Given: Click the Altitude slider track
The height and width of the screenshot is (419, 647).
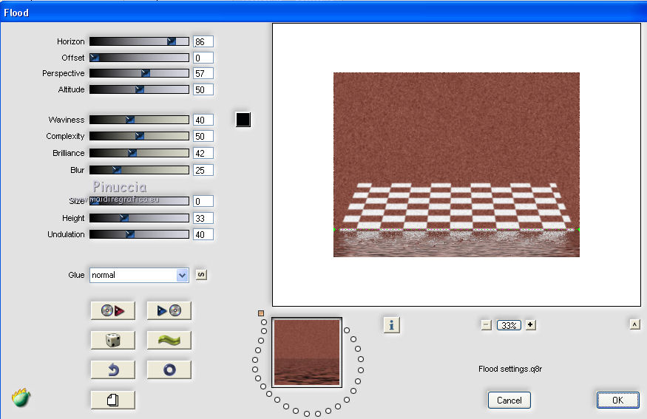Looking at the screenshot, I should click(139, 89).
